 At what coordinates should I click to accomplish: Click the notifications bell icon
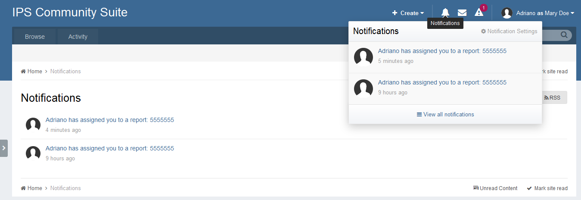click(445, 13)
